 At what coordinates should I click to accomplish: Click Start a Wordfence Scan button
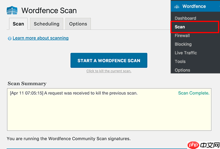pyautogui.click(x=109, y=60)
